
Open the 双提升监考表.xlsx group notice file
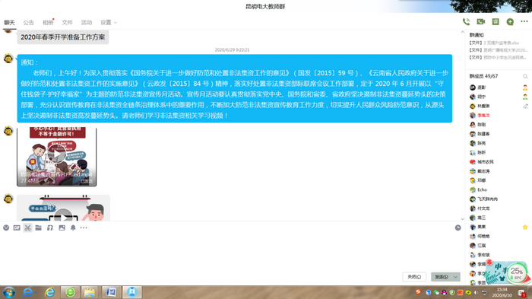click(494, 43)
